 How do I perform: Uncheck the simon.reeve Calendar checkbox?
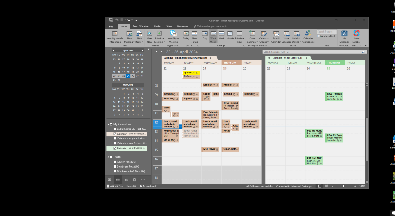[115, 134]
